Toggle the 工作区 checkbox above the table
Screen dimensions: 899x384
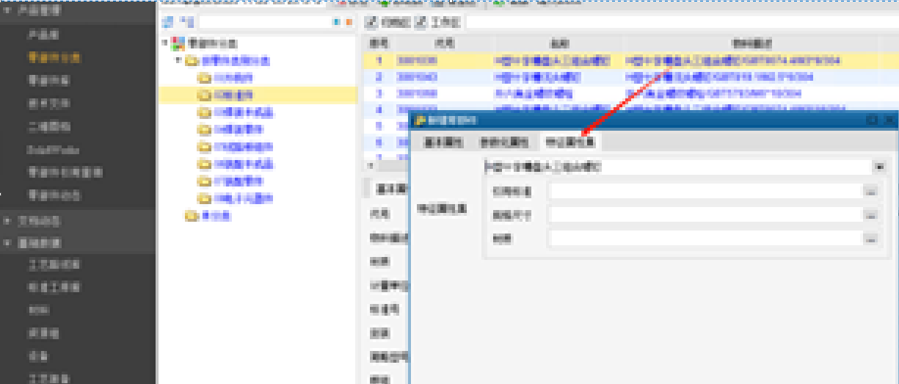click(421, 23)
